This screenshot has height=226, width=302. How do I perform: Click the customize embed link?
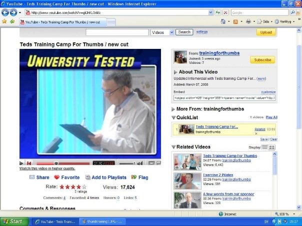point(268,92)
